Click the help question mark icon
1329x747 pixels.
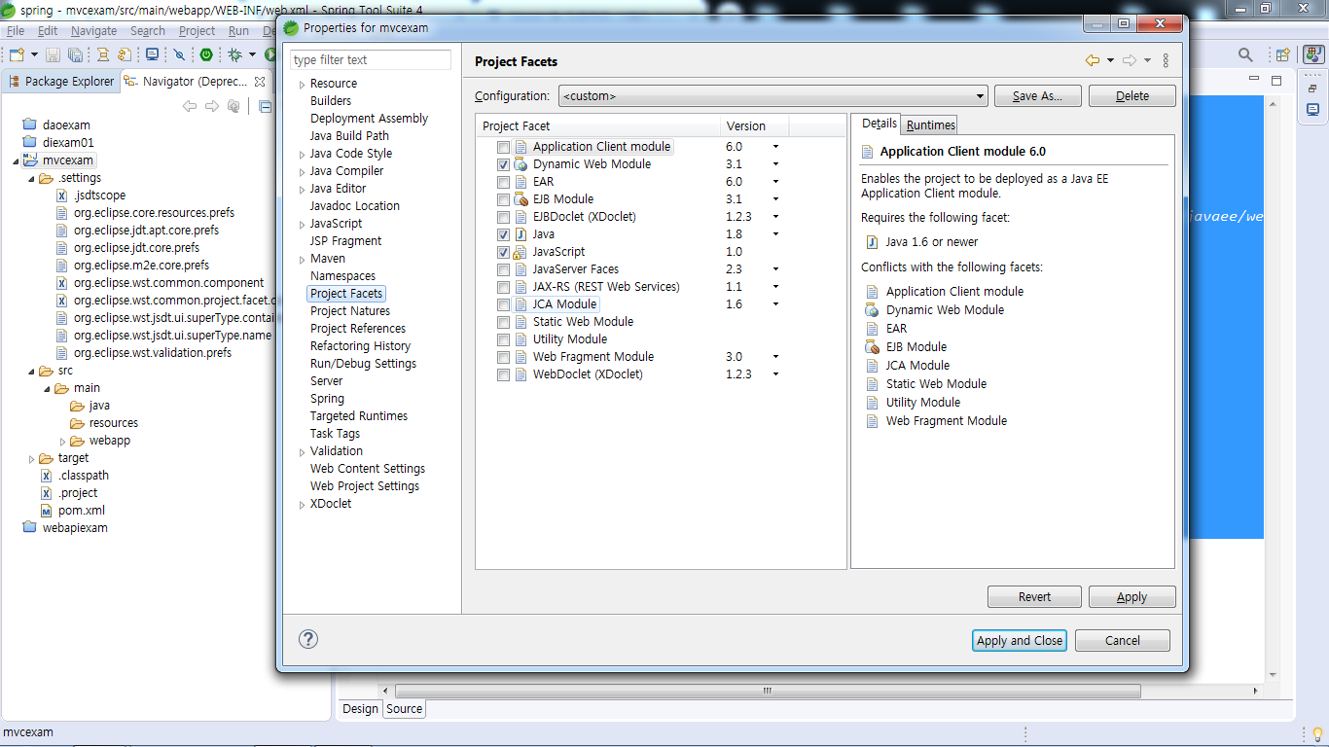(307, 639)
